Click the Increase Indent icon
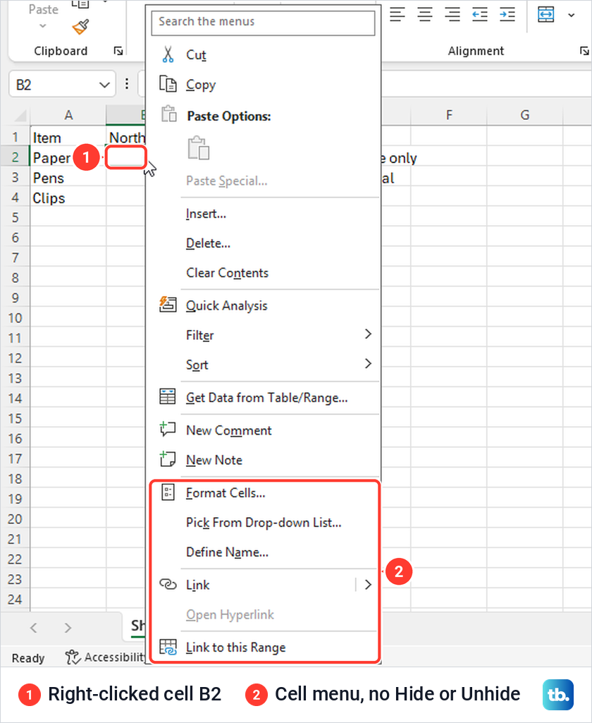The image size is (592, 723). (x=507, y=15)
